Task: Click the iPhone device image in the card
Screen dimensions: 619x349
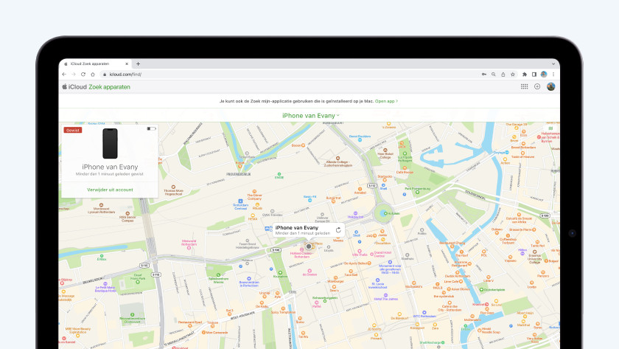Action: [110, 143]
